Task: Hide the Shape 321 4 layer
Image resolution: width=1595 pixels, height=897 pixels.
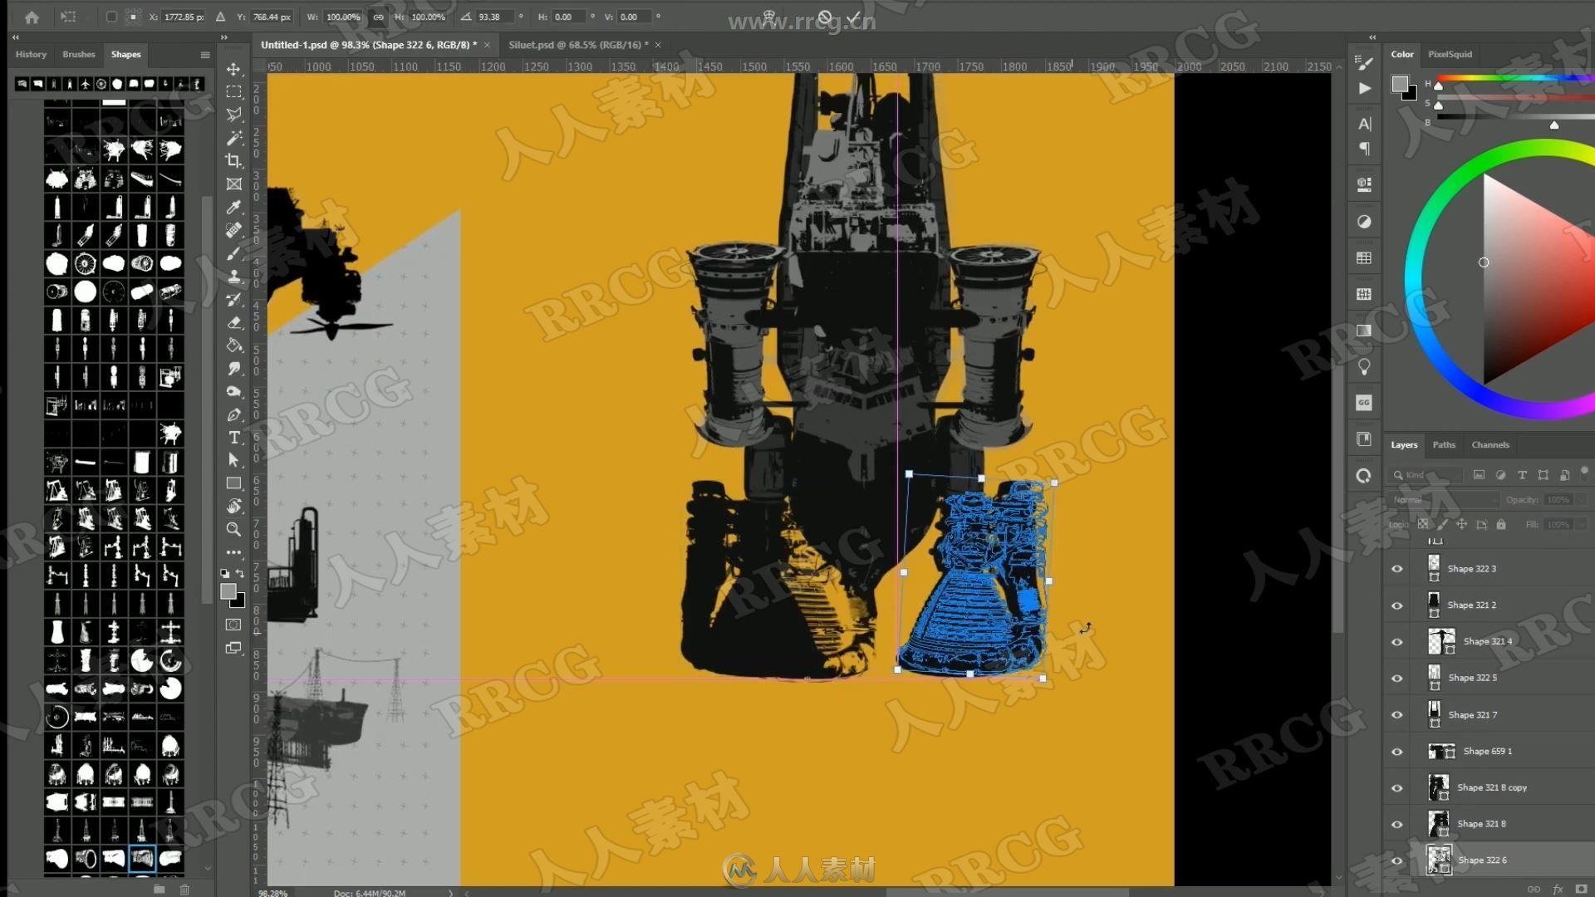Action: [1396, 642]
